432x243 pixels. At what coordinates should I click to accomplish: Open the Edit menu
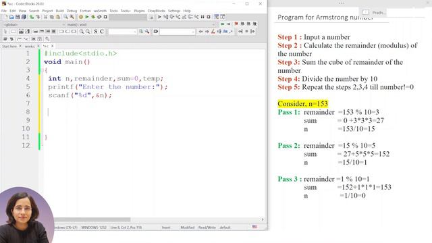click(x=13, y=11)
